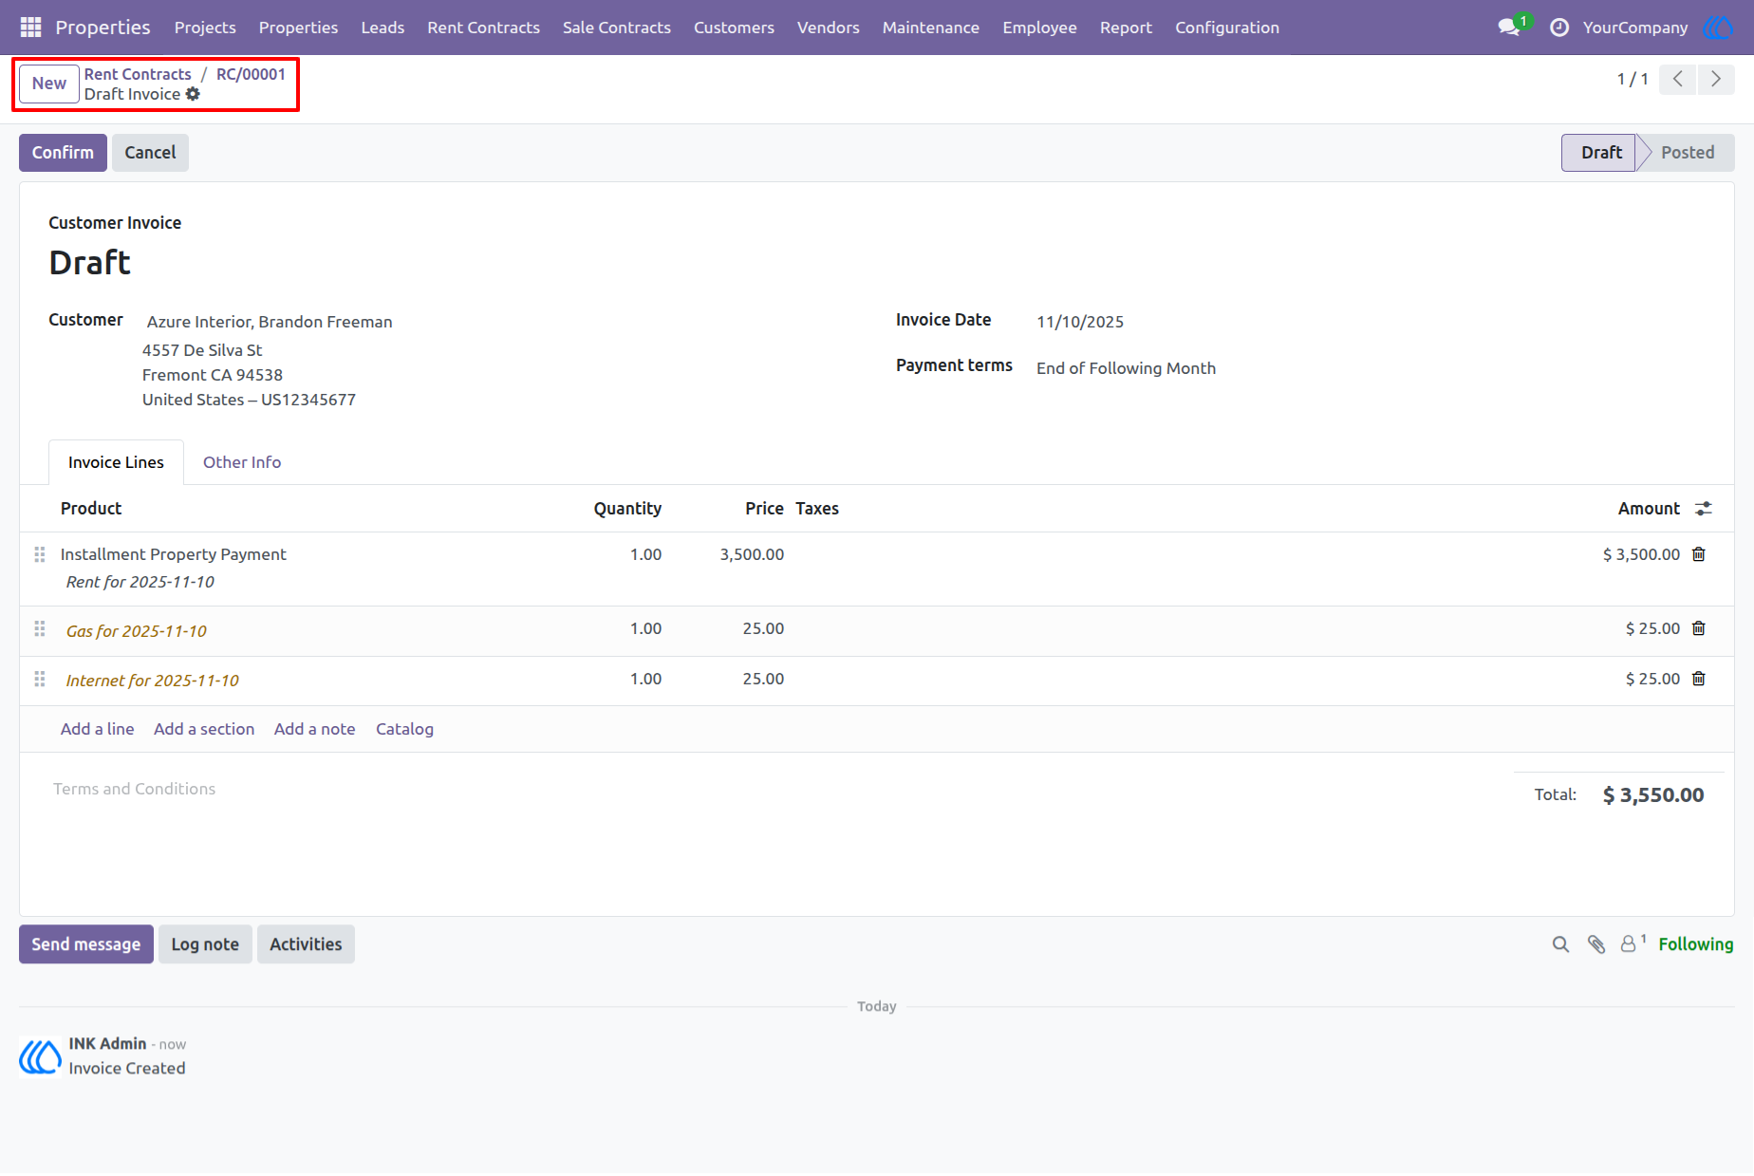This screenshot has width=1754, height=1176.
Task: Click the Terms and Conditions field
Action: (x=134, y=789)
